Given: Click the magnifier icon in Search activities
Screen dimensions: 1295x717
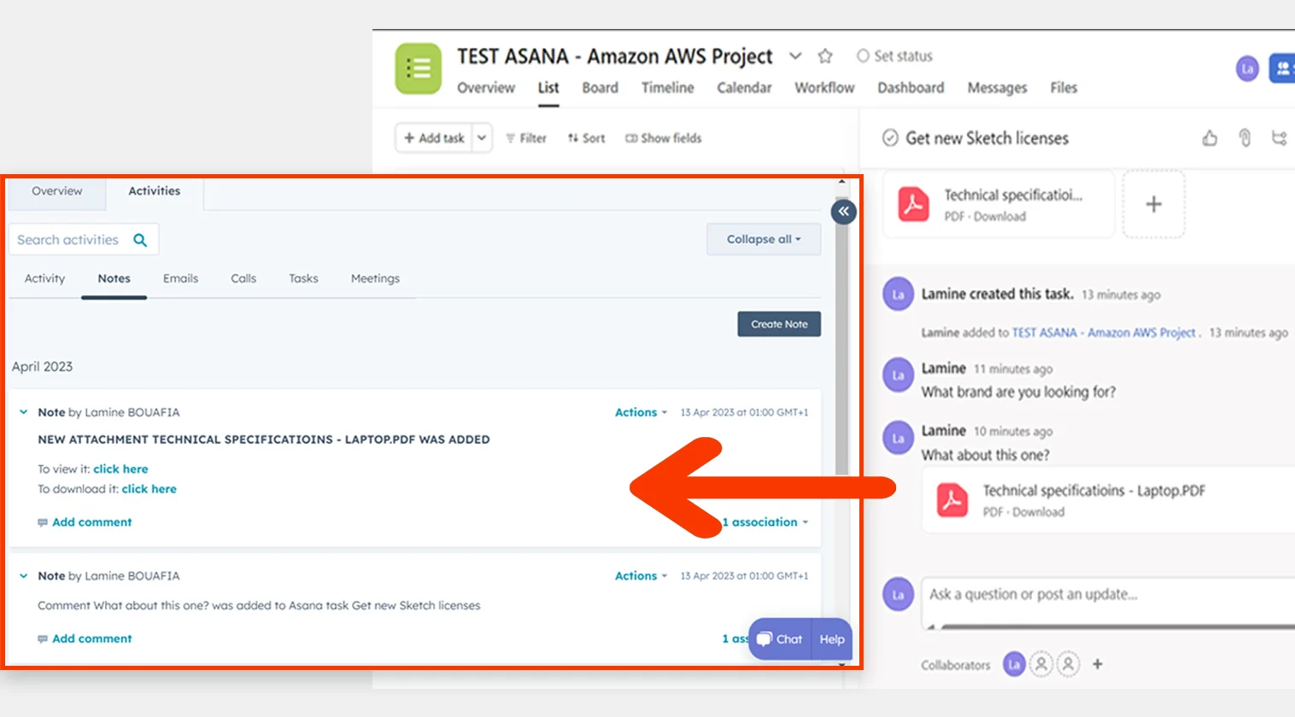Looking at the screenshot, I should [140, 240].
